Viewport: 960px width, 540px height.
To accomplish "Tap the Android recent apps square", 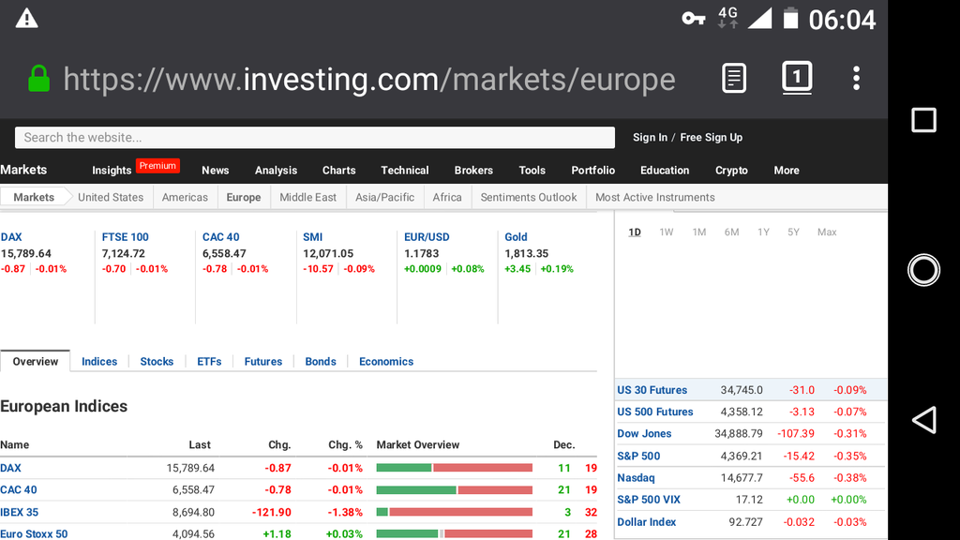I will click(x=923, y=120).
